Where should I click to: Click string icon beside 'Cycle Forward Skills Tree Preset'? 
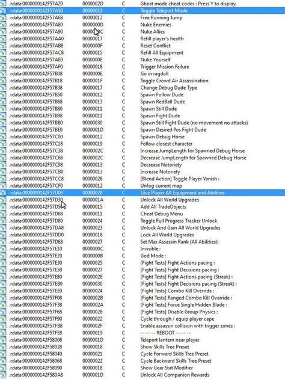point(3,354)
